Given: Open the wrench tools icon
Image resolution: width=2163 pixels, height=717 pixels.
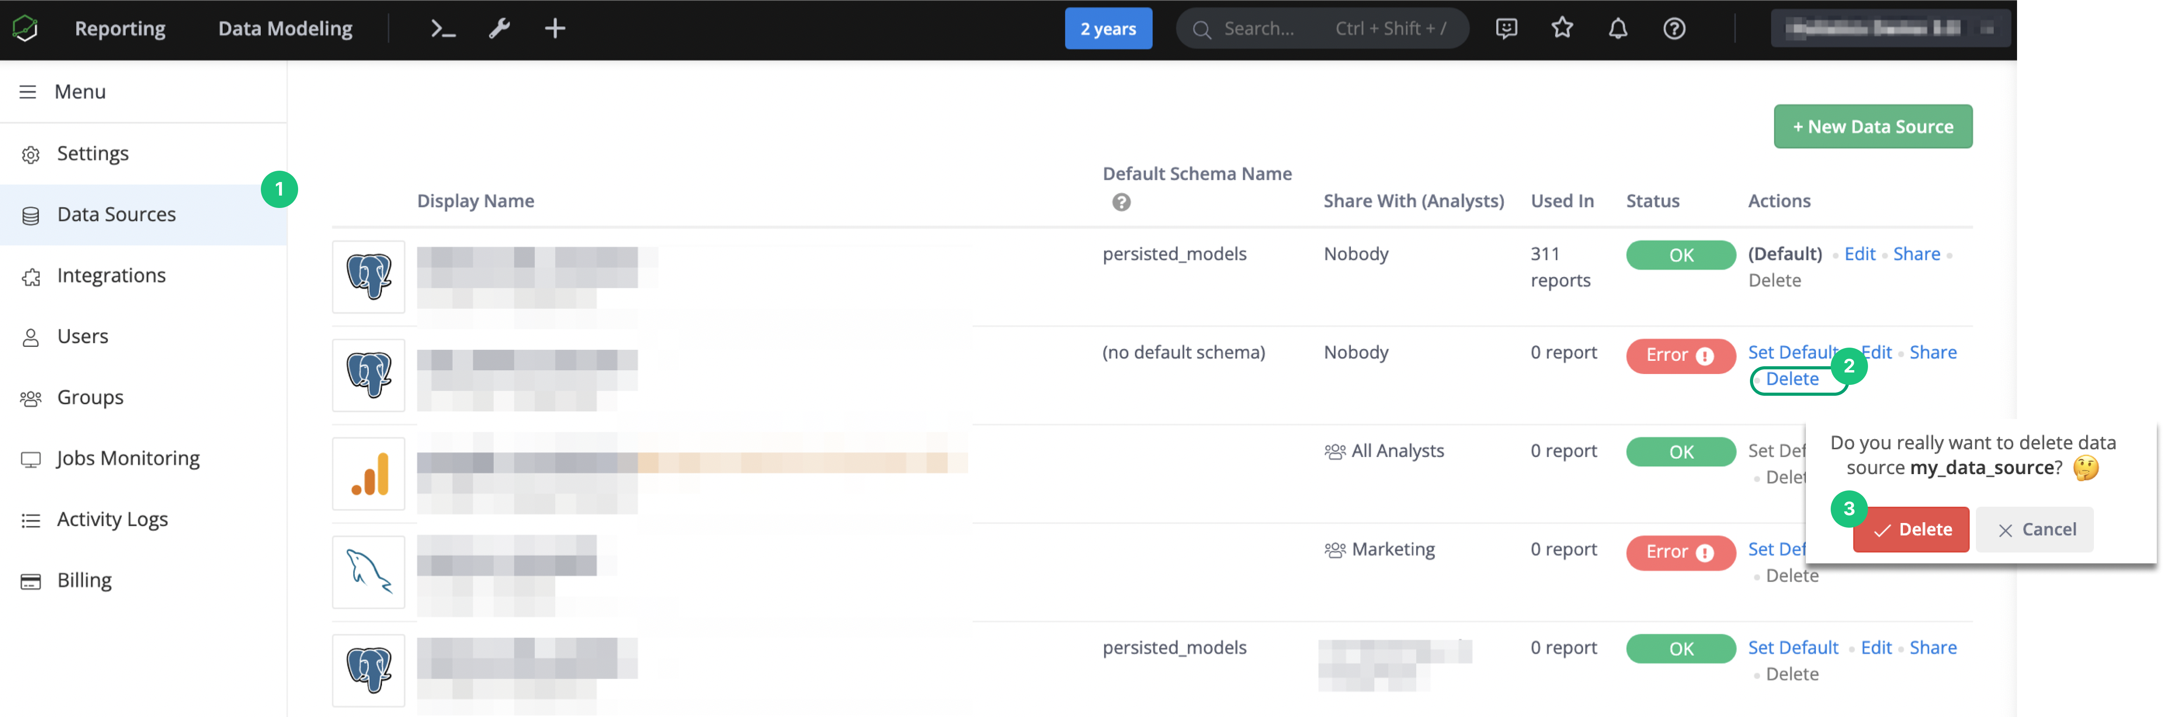Looking at the screenshot, I should point(500,29).
